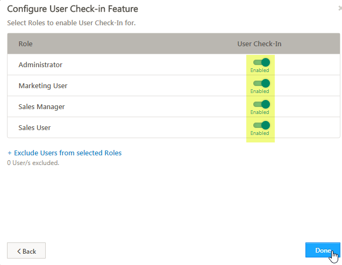This screenshot has height=265, width=342.
Task: Click the Role column header
Action: pyautogui.click(x=25, y=44)
